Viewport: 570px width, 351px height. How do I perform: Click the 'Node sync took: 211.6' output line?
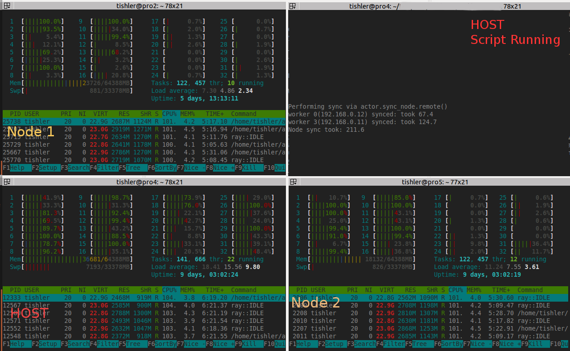pos(326,130)
